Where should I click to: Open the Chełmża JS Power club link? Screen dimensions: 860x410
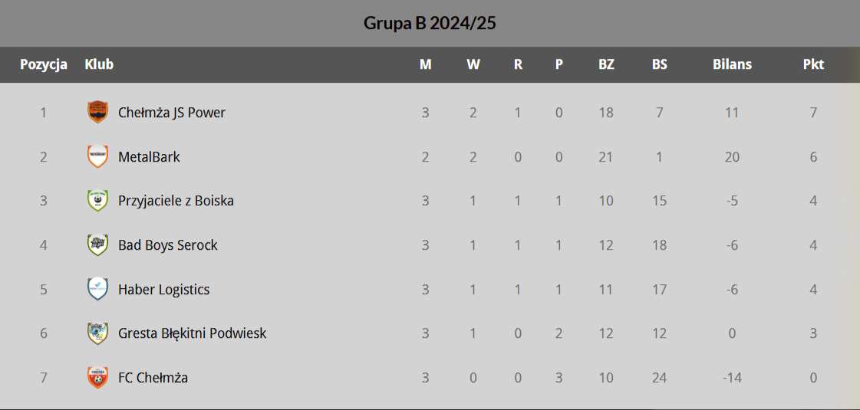pyautogui.click(x=171, y=113)
